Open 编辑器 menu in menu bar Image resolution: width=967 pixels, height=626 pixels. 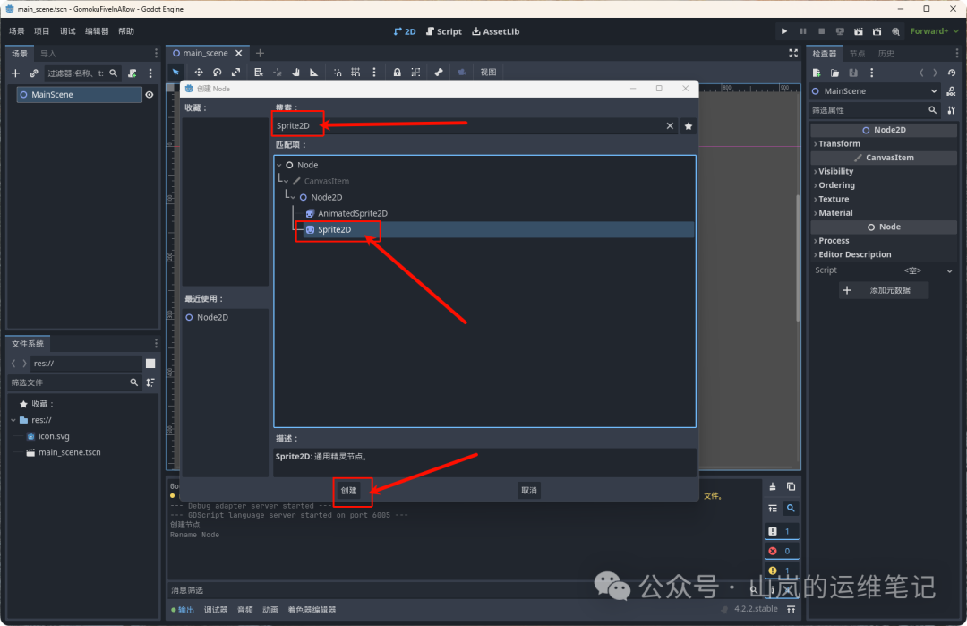coord(97,31)
